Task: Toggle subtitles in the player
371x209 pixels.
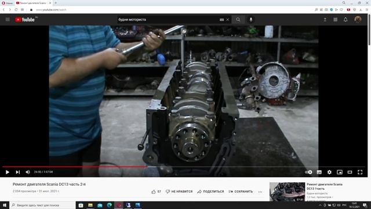Action: [x=319, y=172]
